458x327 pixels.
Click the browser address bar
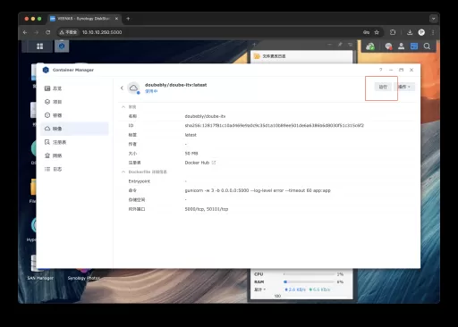point(208,32)
